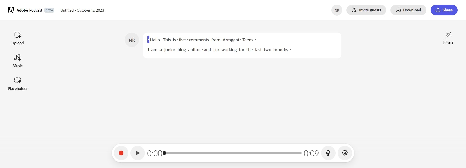The height and width of the screenshot is (168, 466).
Task: Select the word "two" in the transcript
Action: coord(267,50)
